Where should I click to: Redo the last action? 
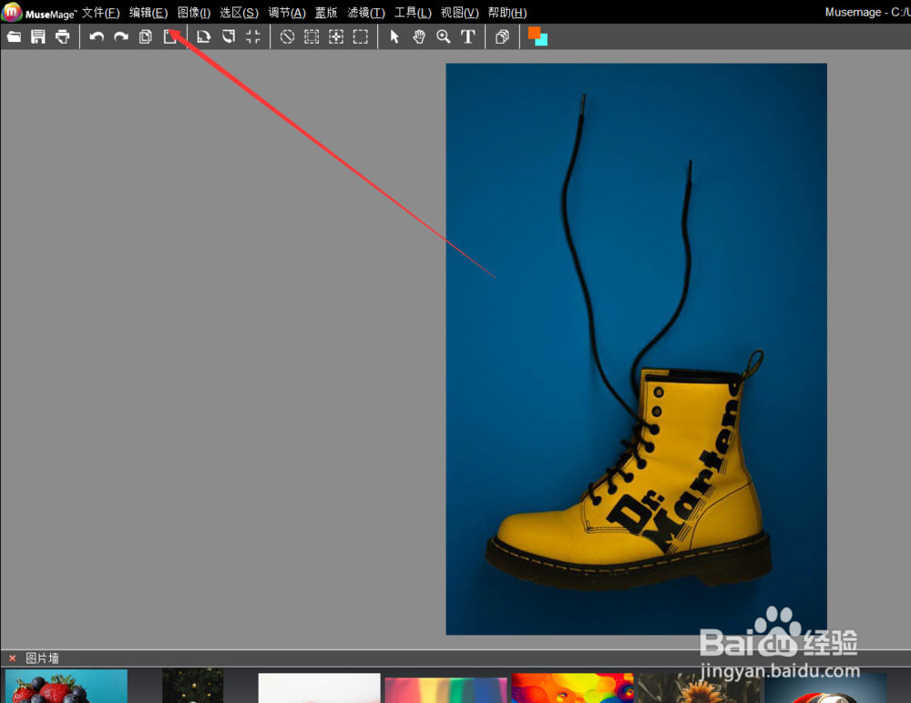pos(121,37)
